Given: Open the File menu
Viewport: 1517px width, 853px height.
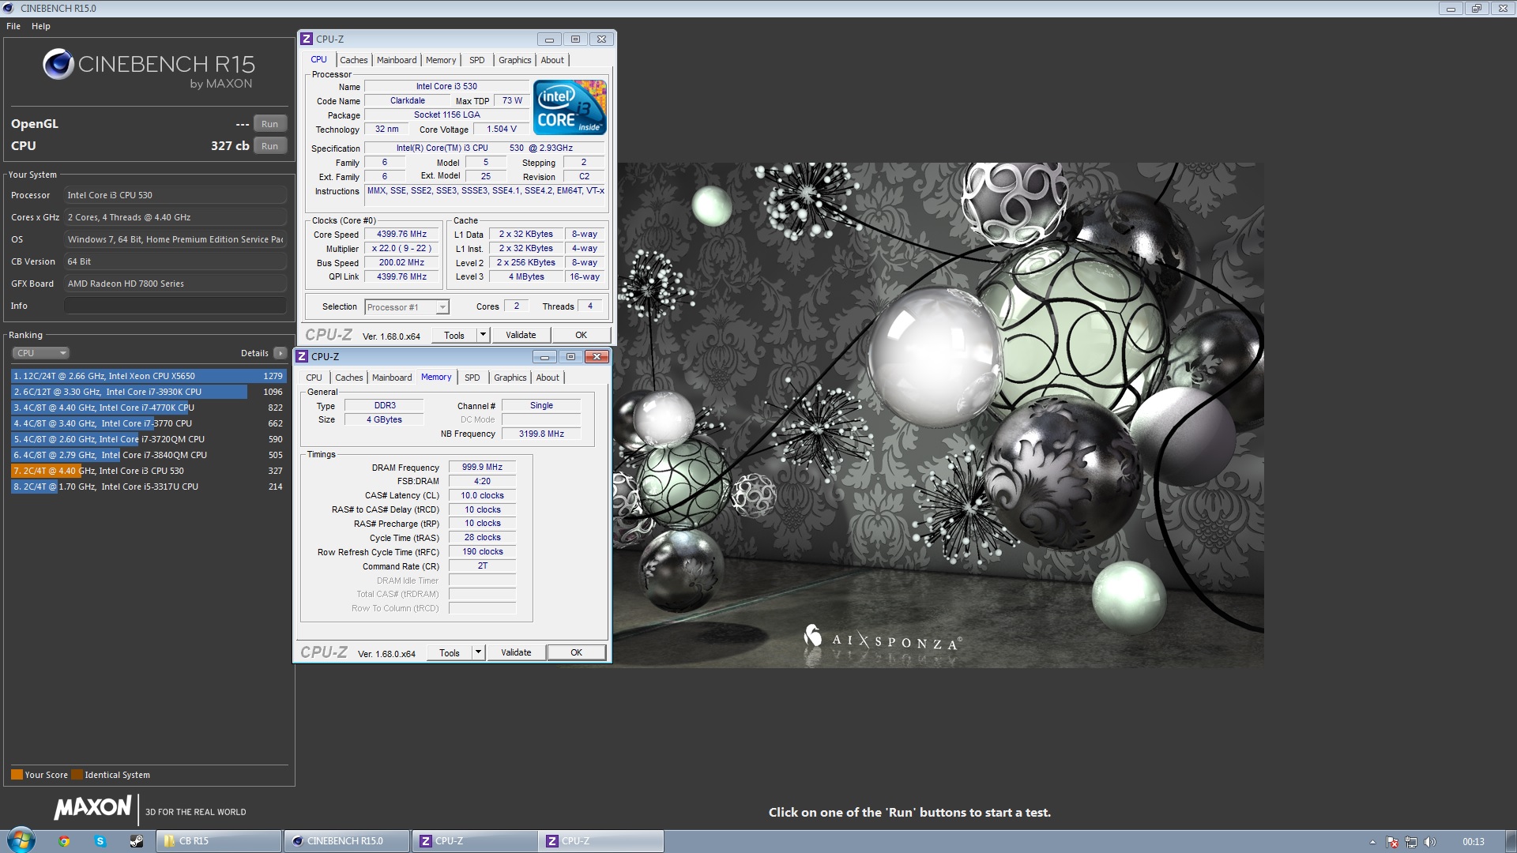Looking at the screenshot, I should point(13,26).
